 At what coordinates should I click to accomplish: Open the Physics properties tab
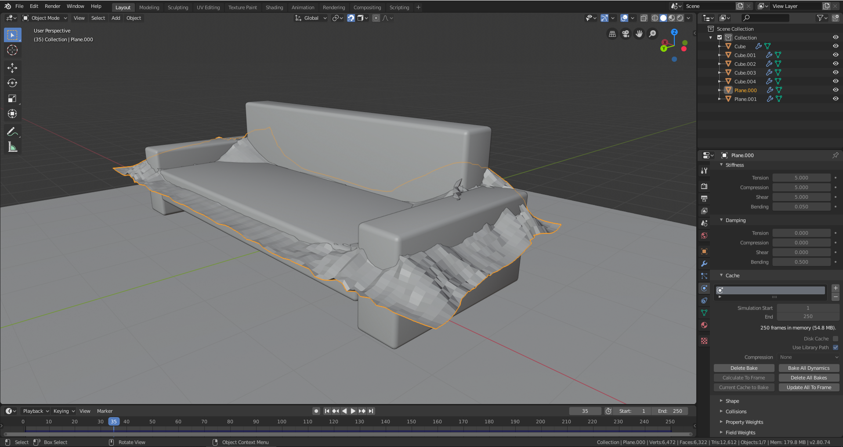[704, 288]
